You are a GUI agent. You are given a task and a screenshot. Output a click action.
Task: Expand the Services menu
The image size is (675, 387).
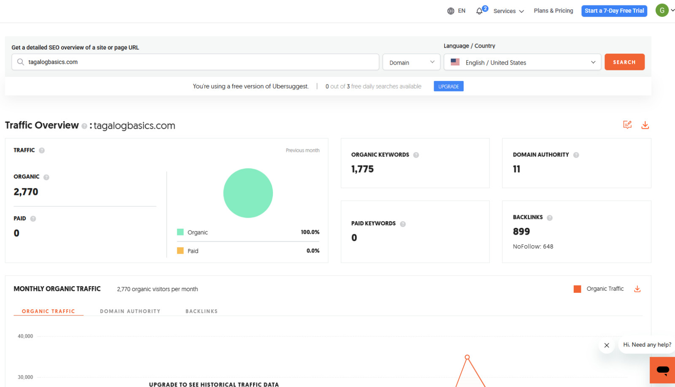point(509,11)
